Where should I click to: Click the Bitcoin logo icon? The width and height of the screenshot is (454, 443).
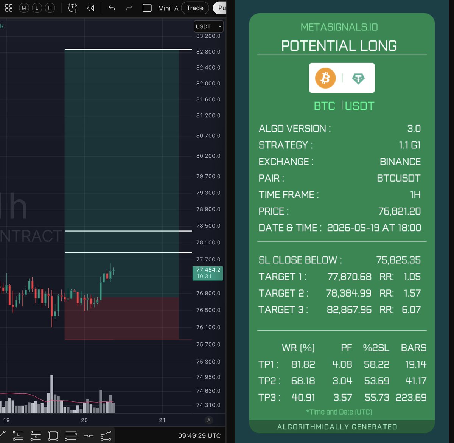point(325,78)
